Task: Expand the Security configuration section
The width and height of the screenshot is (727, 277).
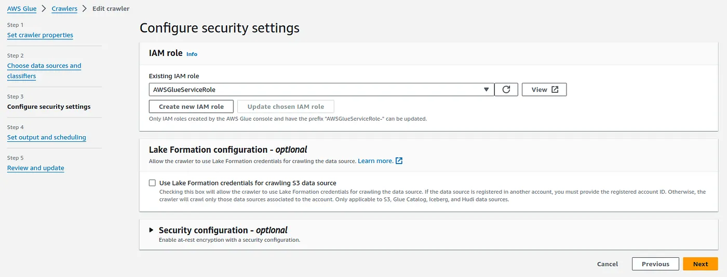Action: click(152, 230)
